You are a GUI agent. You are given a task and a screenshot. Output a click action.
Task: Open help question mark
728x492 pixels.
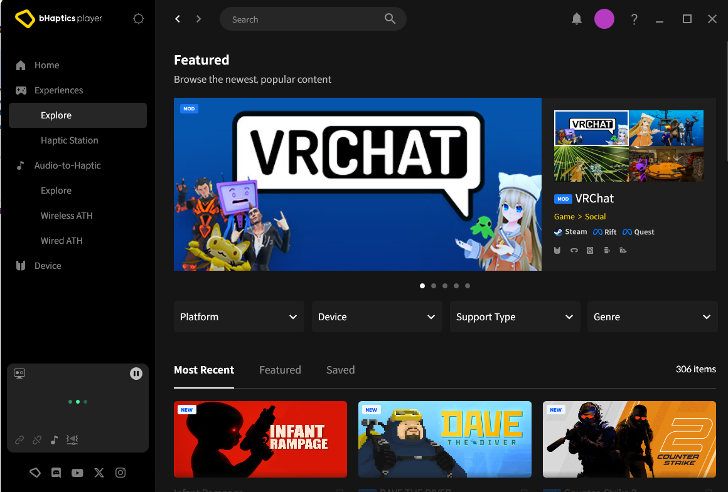(634, 19)
